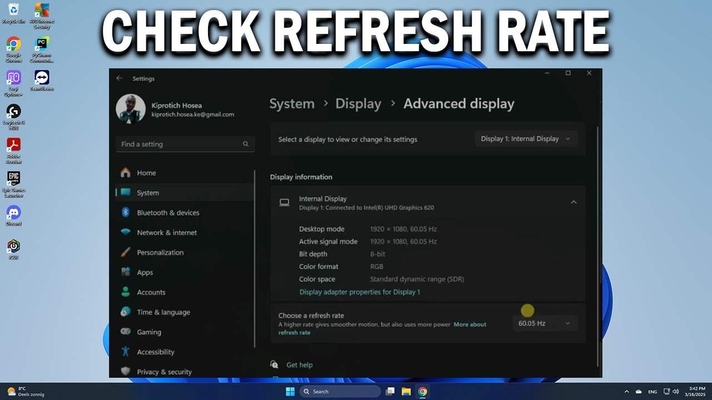
Task: Open Accessibility settings
Action: click(x=185, y=352)
